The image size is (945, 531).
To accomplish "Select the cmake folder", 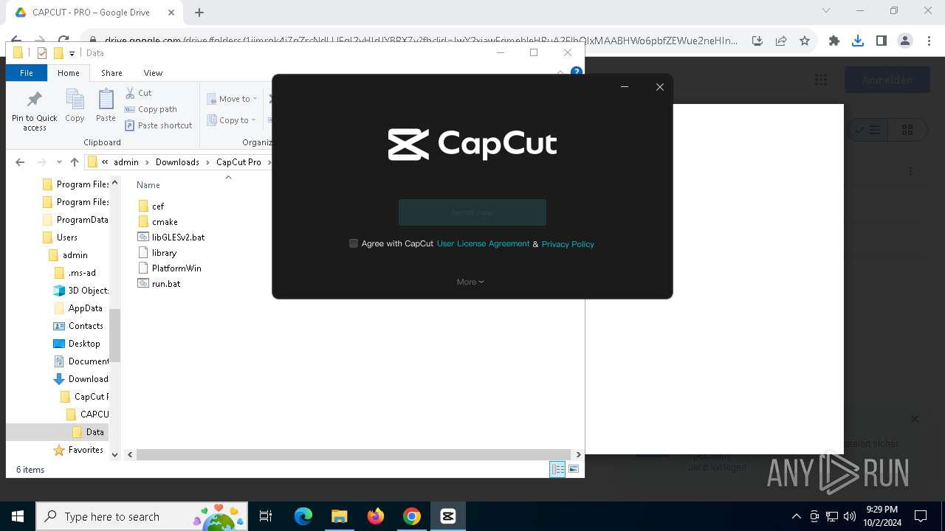I will pyautogui.click(x=157, y=222).
